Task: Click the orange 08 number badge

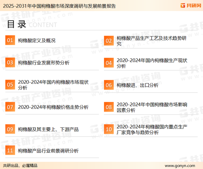Action: pyautogui.click(x=109, y=107)
